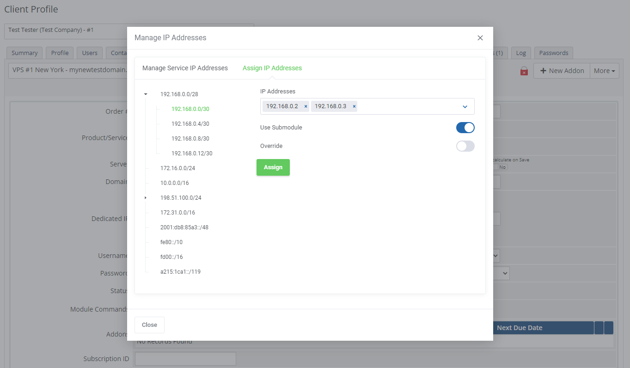Collapse the 192.168.0.0/28 subnet tree
Screen dimensions: 630x368
[x=146, y=94]
